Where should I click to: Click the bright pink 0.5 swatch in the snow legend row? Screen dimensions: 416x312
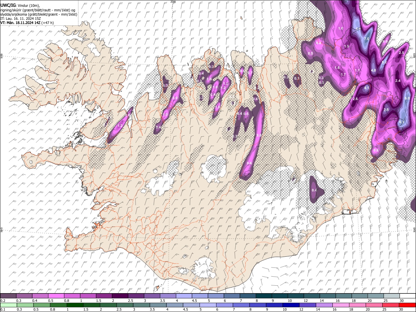click(x=56, y=296)
